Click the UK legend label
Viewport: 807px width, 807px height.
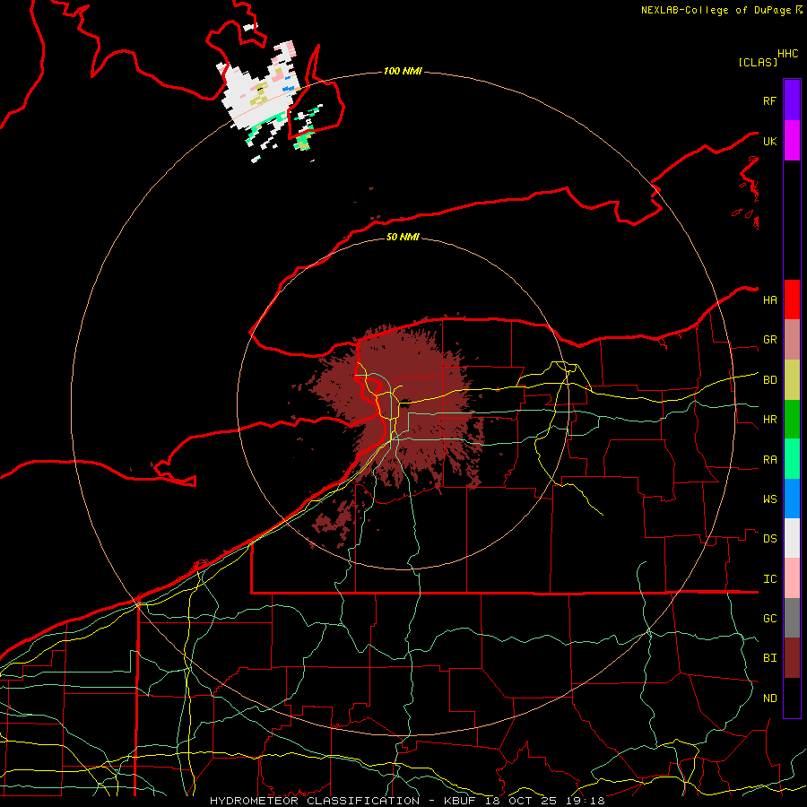[x=769, y=141]
